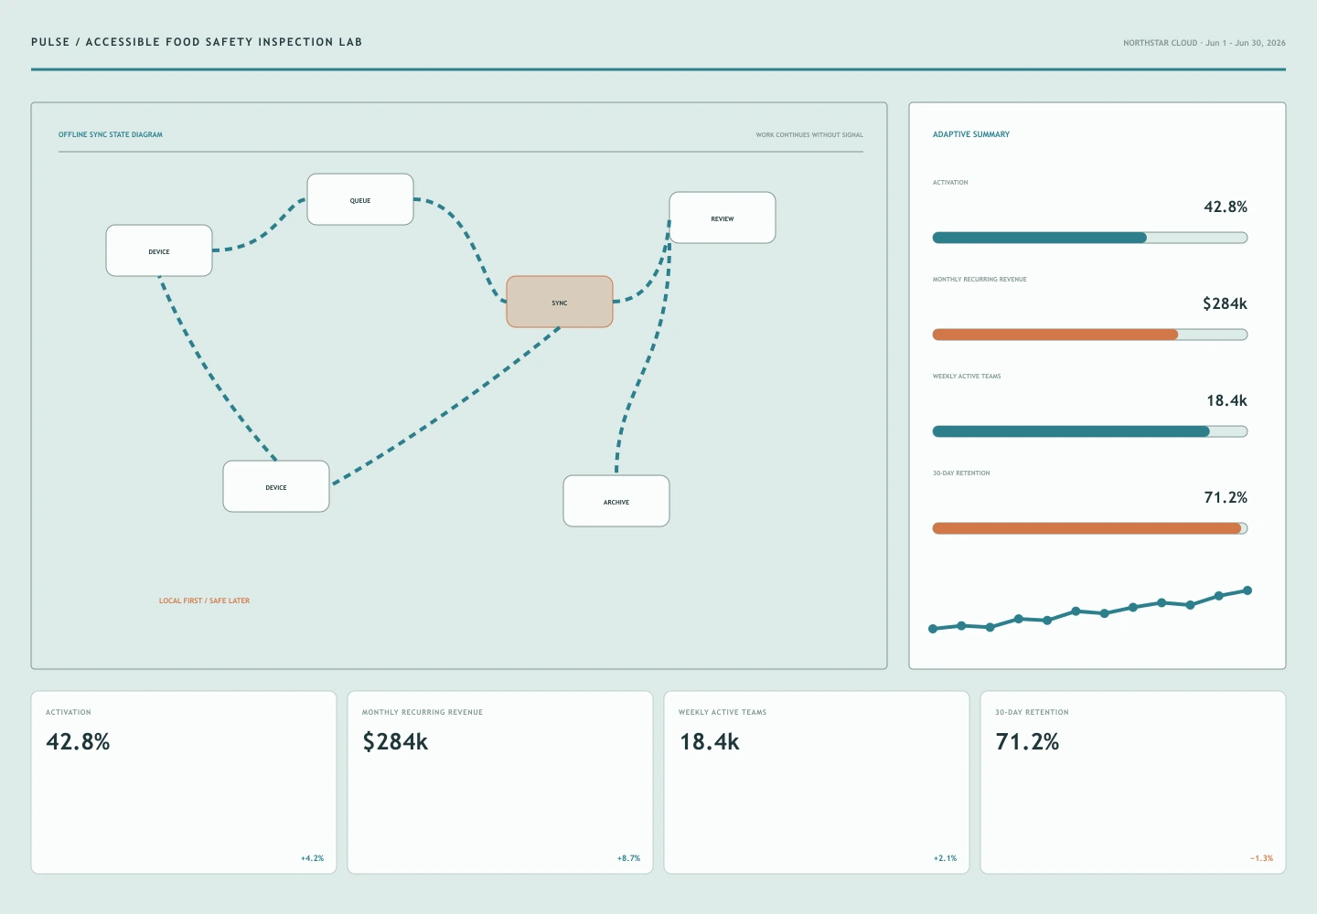The width and height of the screenshot is (1317, 914).
Task: Click the highlighted SYNC state node
Action: [560, 302]
